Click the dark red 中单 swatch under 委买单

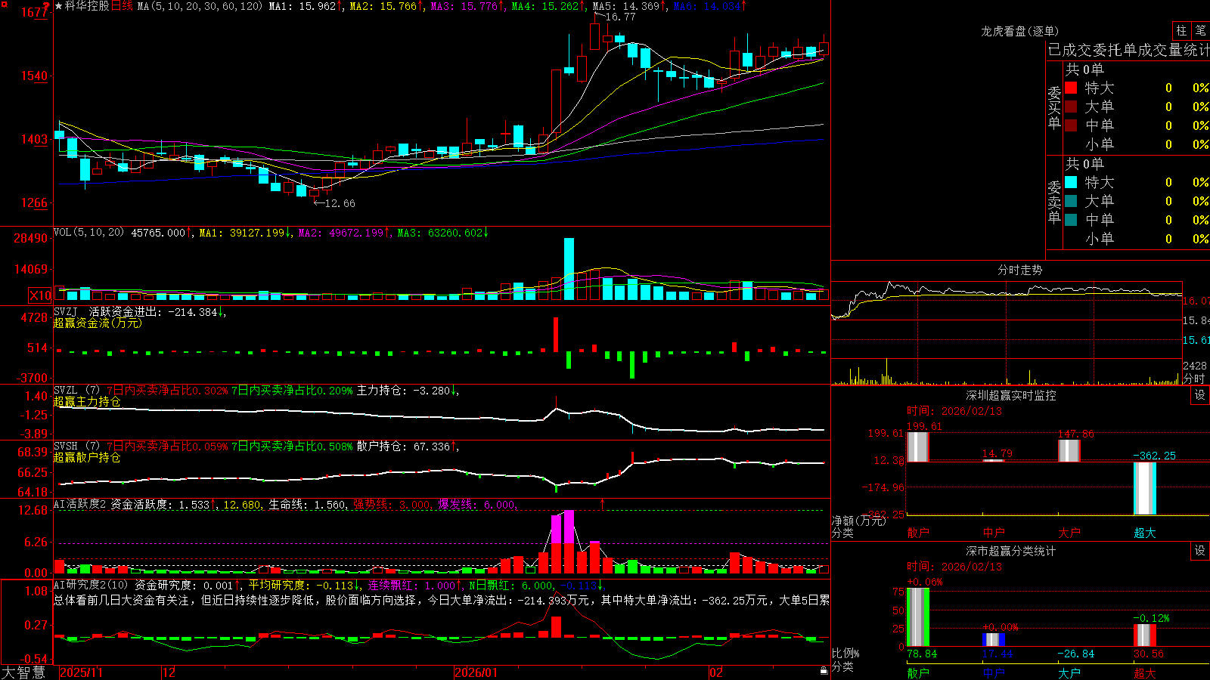[x=1071, y=125]
